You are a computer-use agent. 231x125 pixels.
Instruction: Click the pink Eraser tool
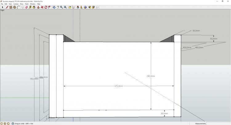[x=26, y=7]
